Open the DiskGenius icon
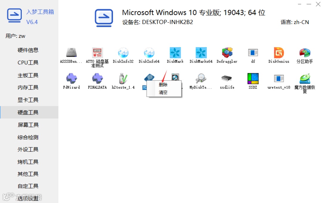The height and width of the screenshot is (203, 322). point(279,52)
